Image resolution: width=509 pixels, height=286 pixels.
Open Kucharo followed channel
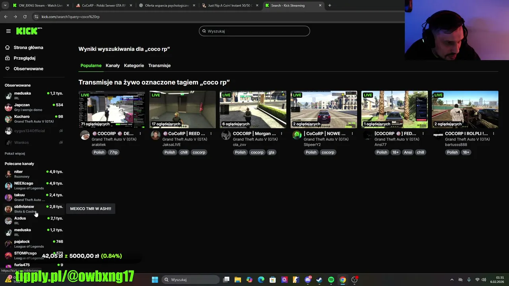(34, 119)
